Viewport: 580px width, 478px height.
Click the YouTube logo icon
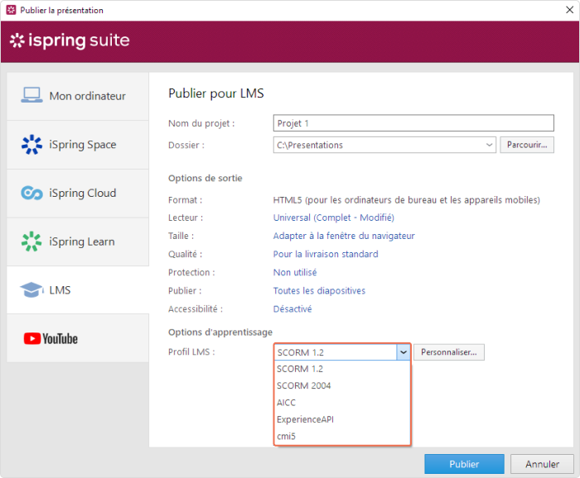51,338
